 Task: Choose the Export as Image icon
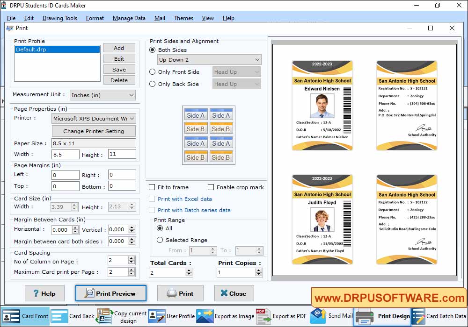(205, 316)
